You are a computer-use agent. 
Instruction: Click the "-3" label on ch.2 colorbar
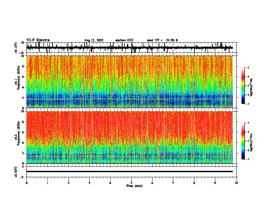(x=248, y=123)
